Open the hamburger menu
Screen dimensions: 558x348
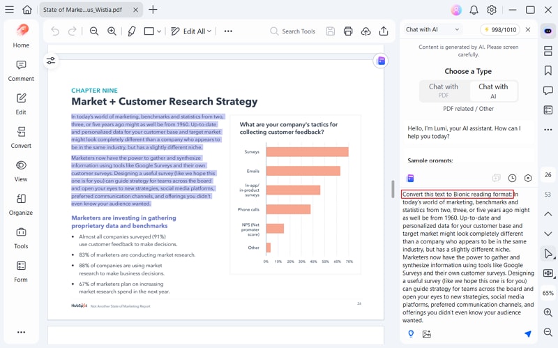click(10, 10)
